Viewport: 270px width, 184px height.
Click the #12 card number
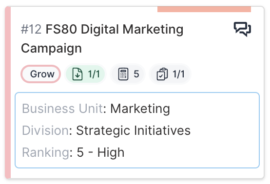[x=31, y=29]
